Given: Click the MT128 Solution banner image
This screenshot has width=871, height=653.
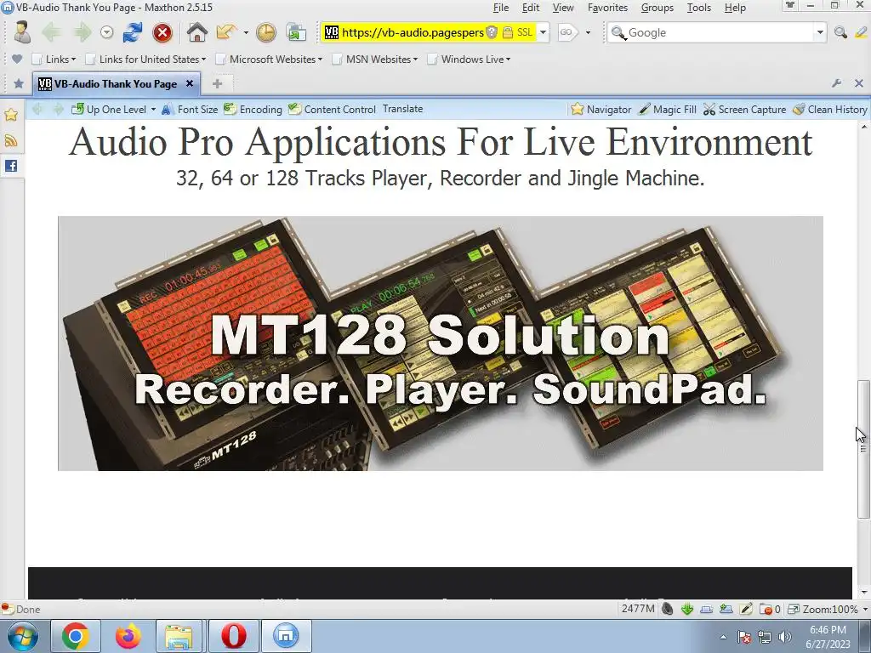Looking at the screenshot, I should (x=441, y=344).
